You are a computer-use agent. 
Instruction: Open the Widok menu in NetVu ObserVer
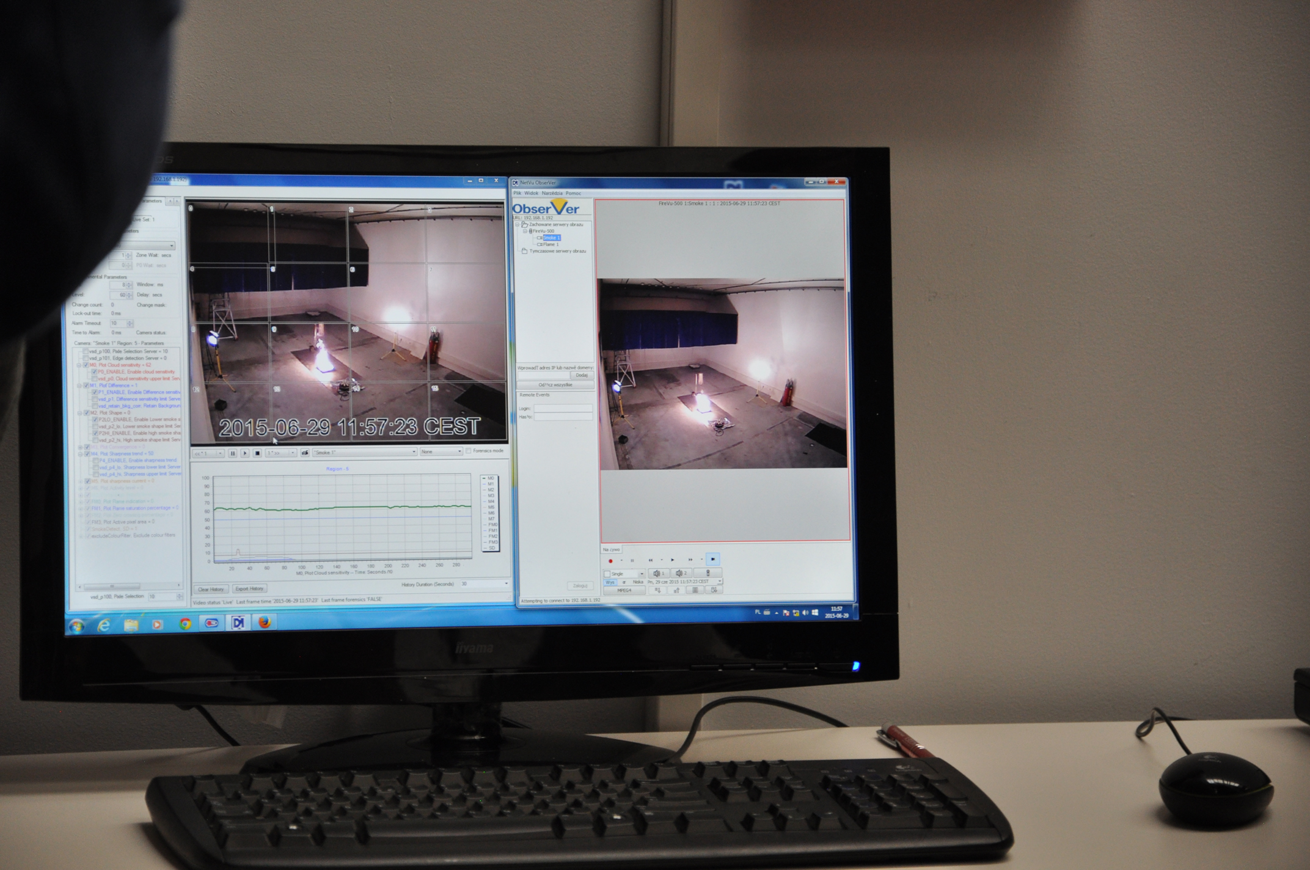point(531,193)
